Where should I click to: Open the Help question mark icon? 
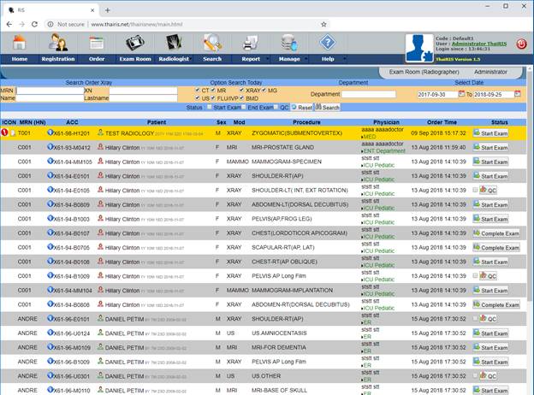(327, 44)
